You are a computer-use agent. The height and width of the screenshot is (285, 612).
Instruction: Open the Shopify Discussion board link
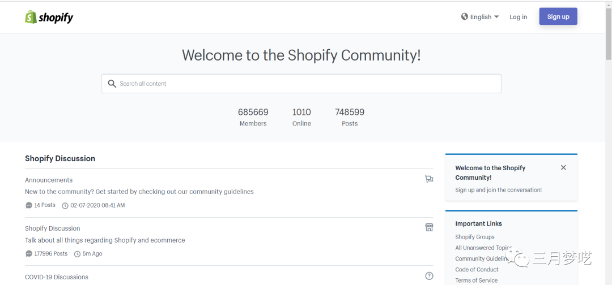click(52, 228)
